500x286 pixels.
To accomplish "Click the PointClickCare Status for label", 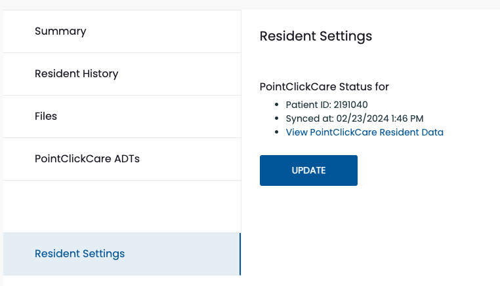I will [324, 87].
